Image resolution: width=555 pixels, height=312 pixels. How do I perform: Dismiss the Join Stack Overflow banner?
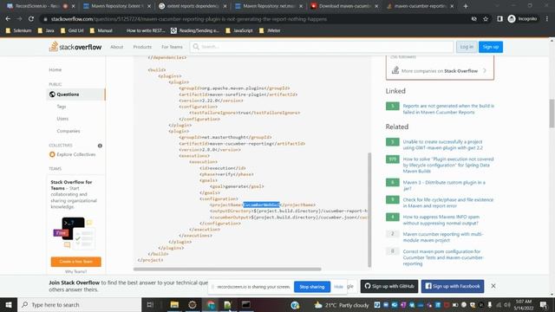[x=493, y=286]
